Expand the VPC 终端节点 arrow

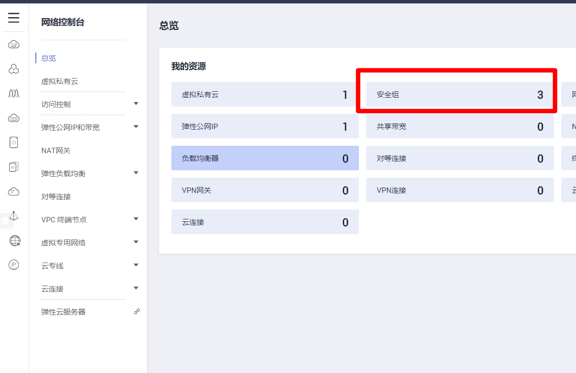pyautogui.click(x=136, y=219)
